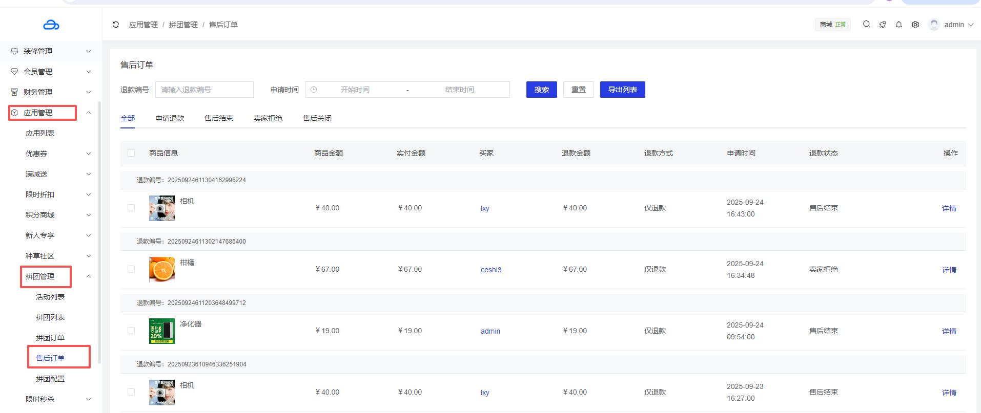Screen dimensions: 981x413
Task: Click the 开始时间 date field
Action: click(355, 90)
